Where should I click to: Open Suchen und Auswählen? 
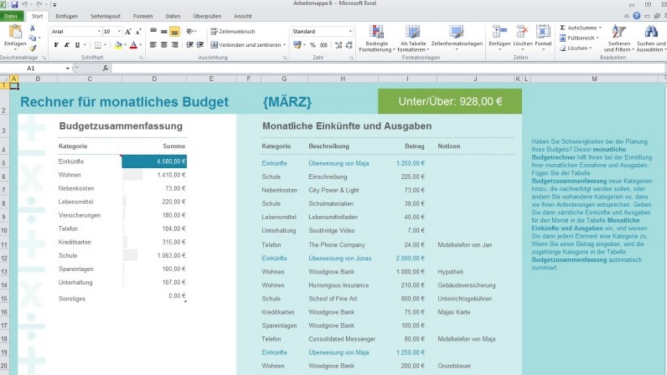pyautogui.click(x=651, y=38)
